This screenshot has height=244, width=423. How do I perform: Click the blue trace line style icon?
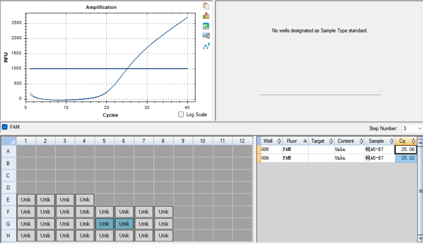(x=206, y=46)
